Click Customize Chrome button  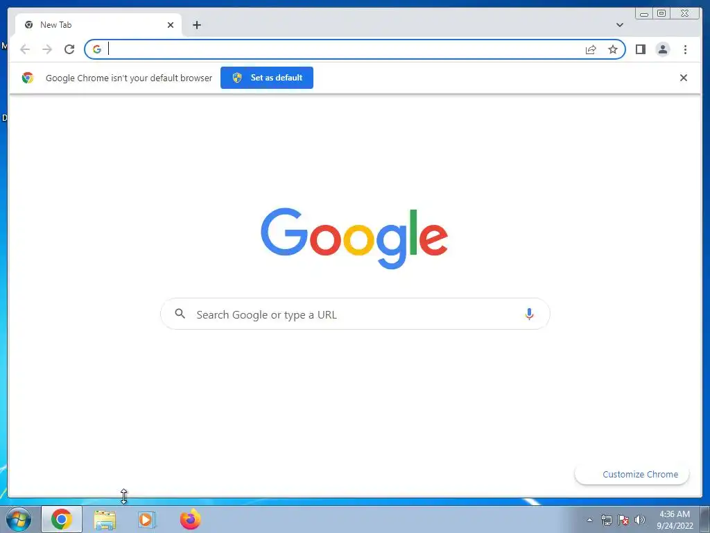(632, 474)
